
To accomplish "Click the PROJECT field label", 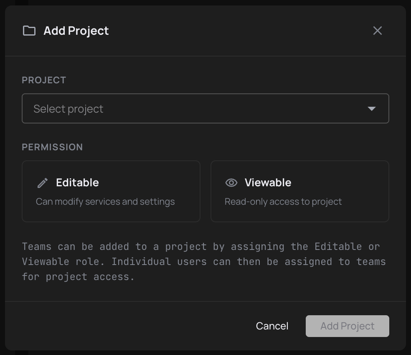I will [44, 80].
